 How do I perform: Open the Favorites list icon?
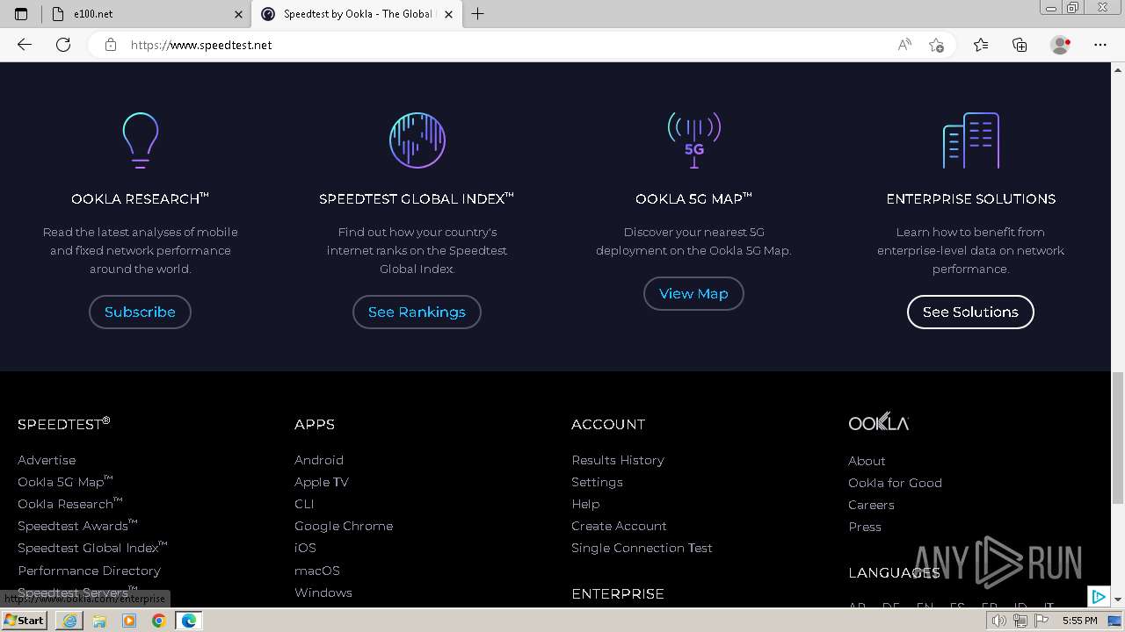click(981, 45)
